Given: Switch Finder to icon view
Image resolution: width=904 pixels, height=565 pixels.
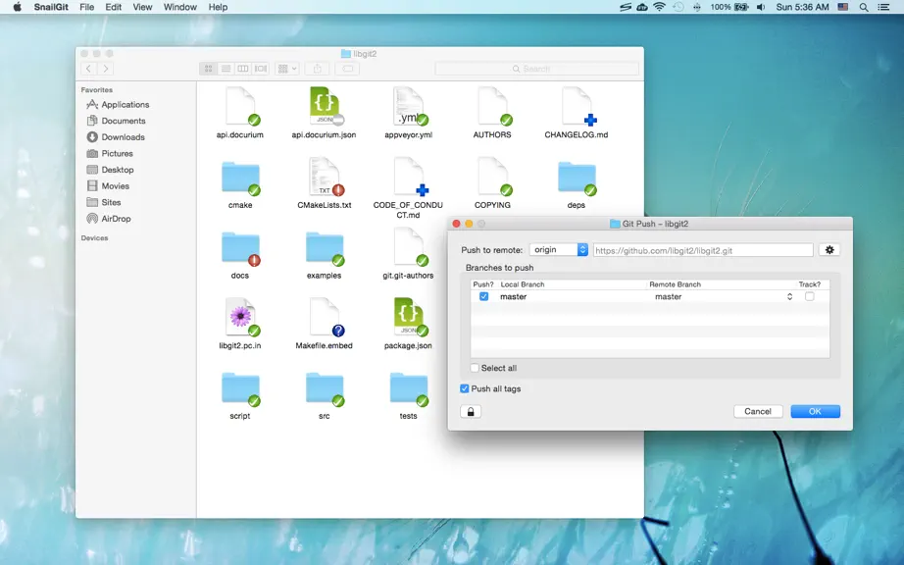Looking at the screenshot, I should (208, 69).
